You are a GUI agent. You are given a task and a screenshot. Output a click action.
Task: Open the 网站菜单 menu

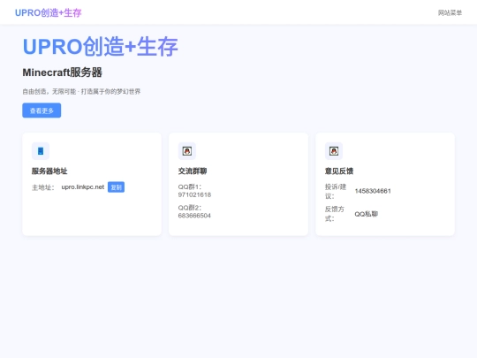coord(450,12)
